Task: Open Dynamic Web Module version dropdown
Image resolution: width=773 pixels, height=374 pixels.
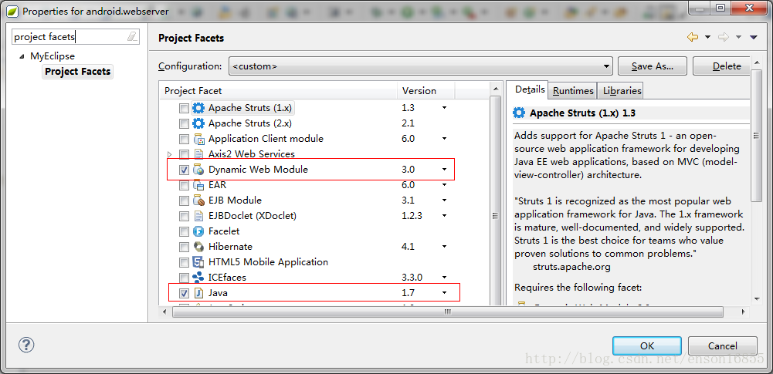Action: (x=444, y=170)
